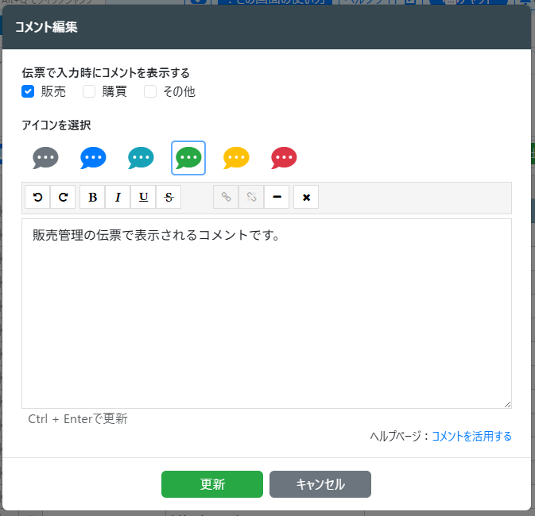Choose the red comment bubble icon
Screen dimensions: 535x516
[x=284, y=158]
